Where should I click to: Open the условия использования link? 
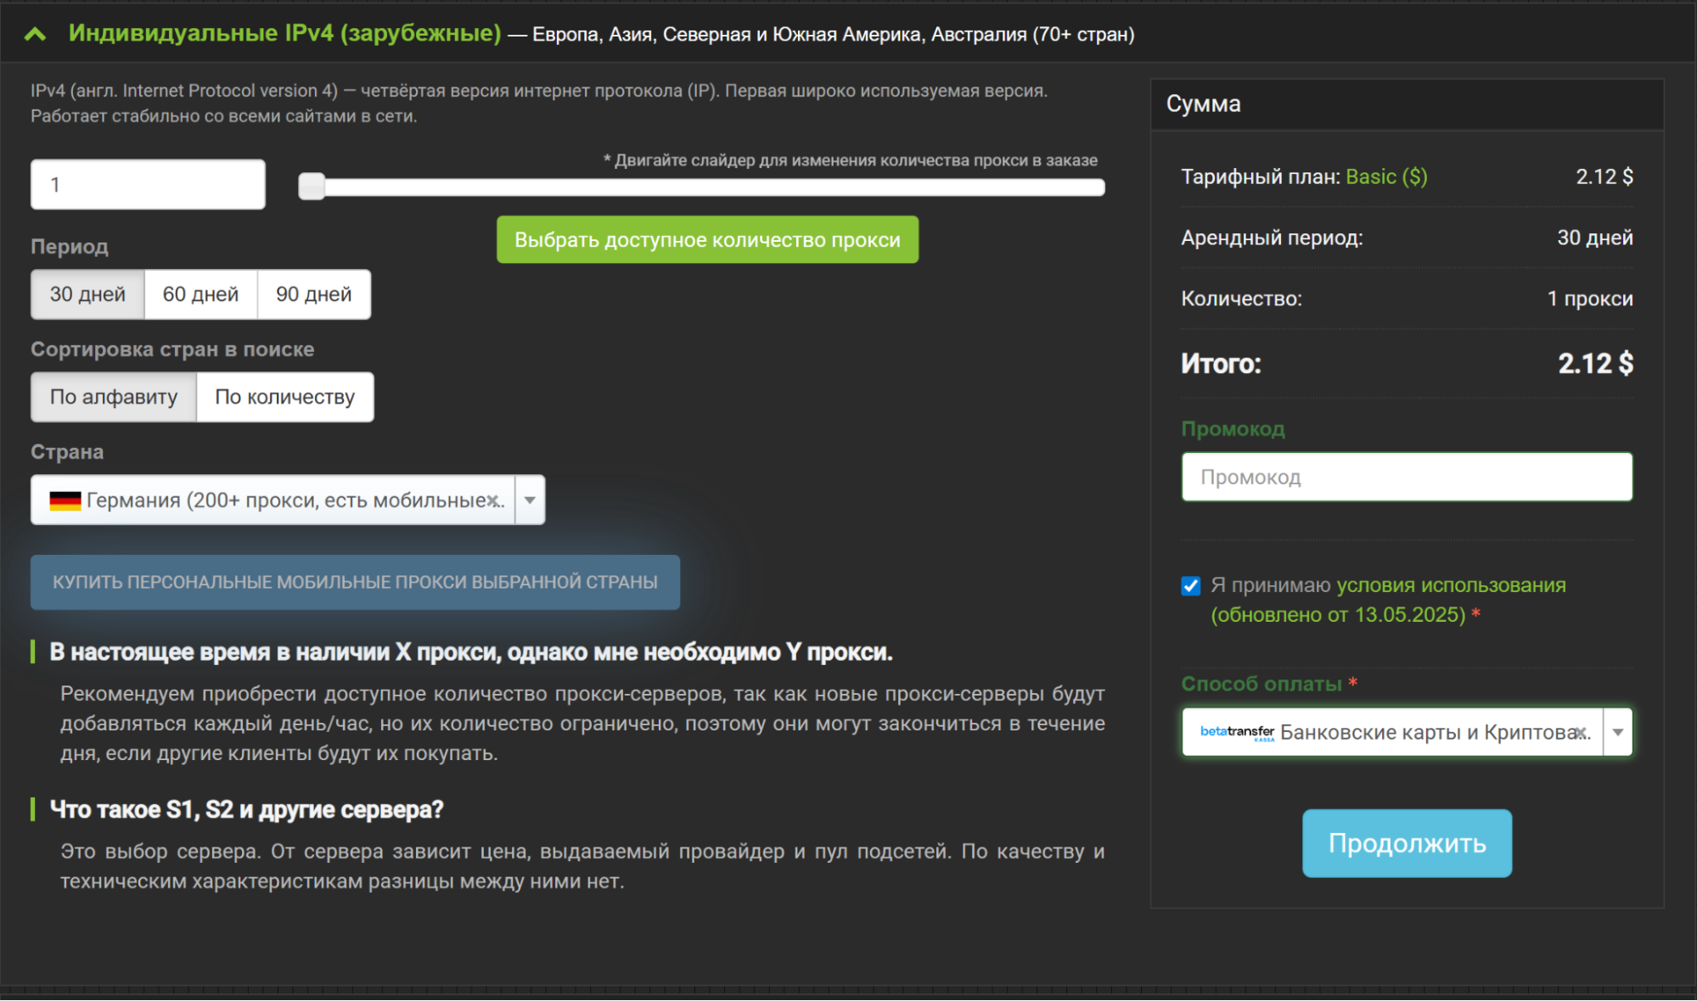1451,585
